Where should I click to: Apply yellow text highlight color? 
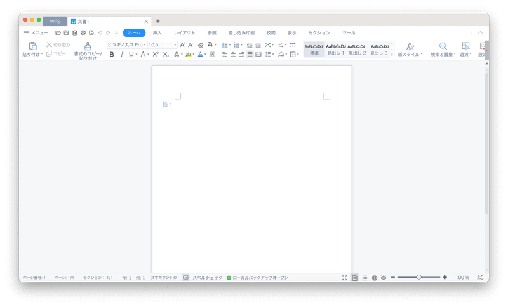pos(188,55)
